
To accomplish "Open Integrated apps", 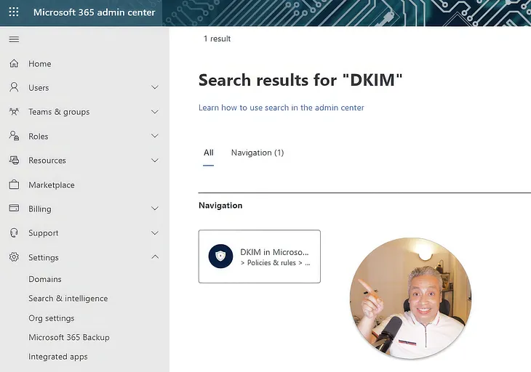I will point(58,357).
